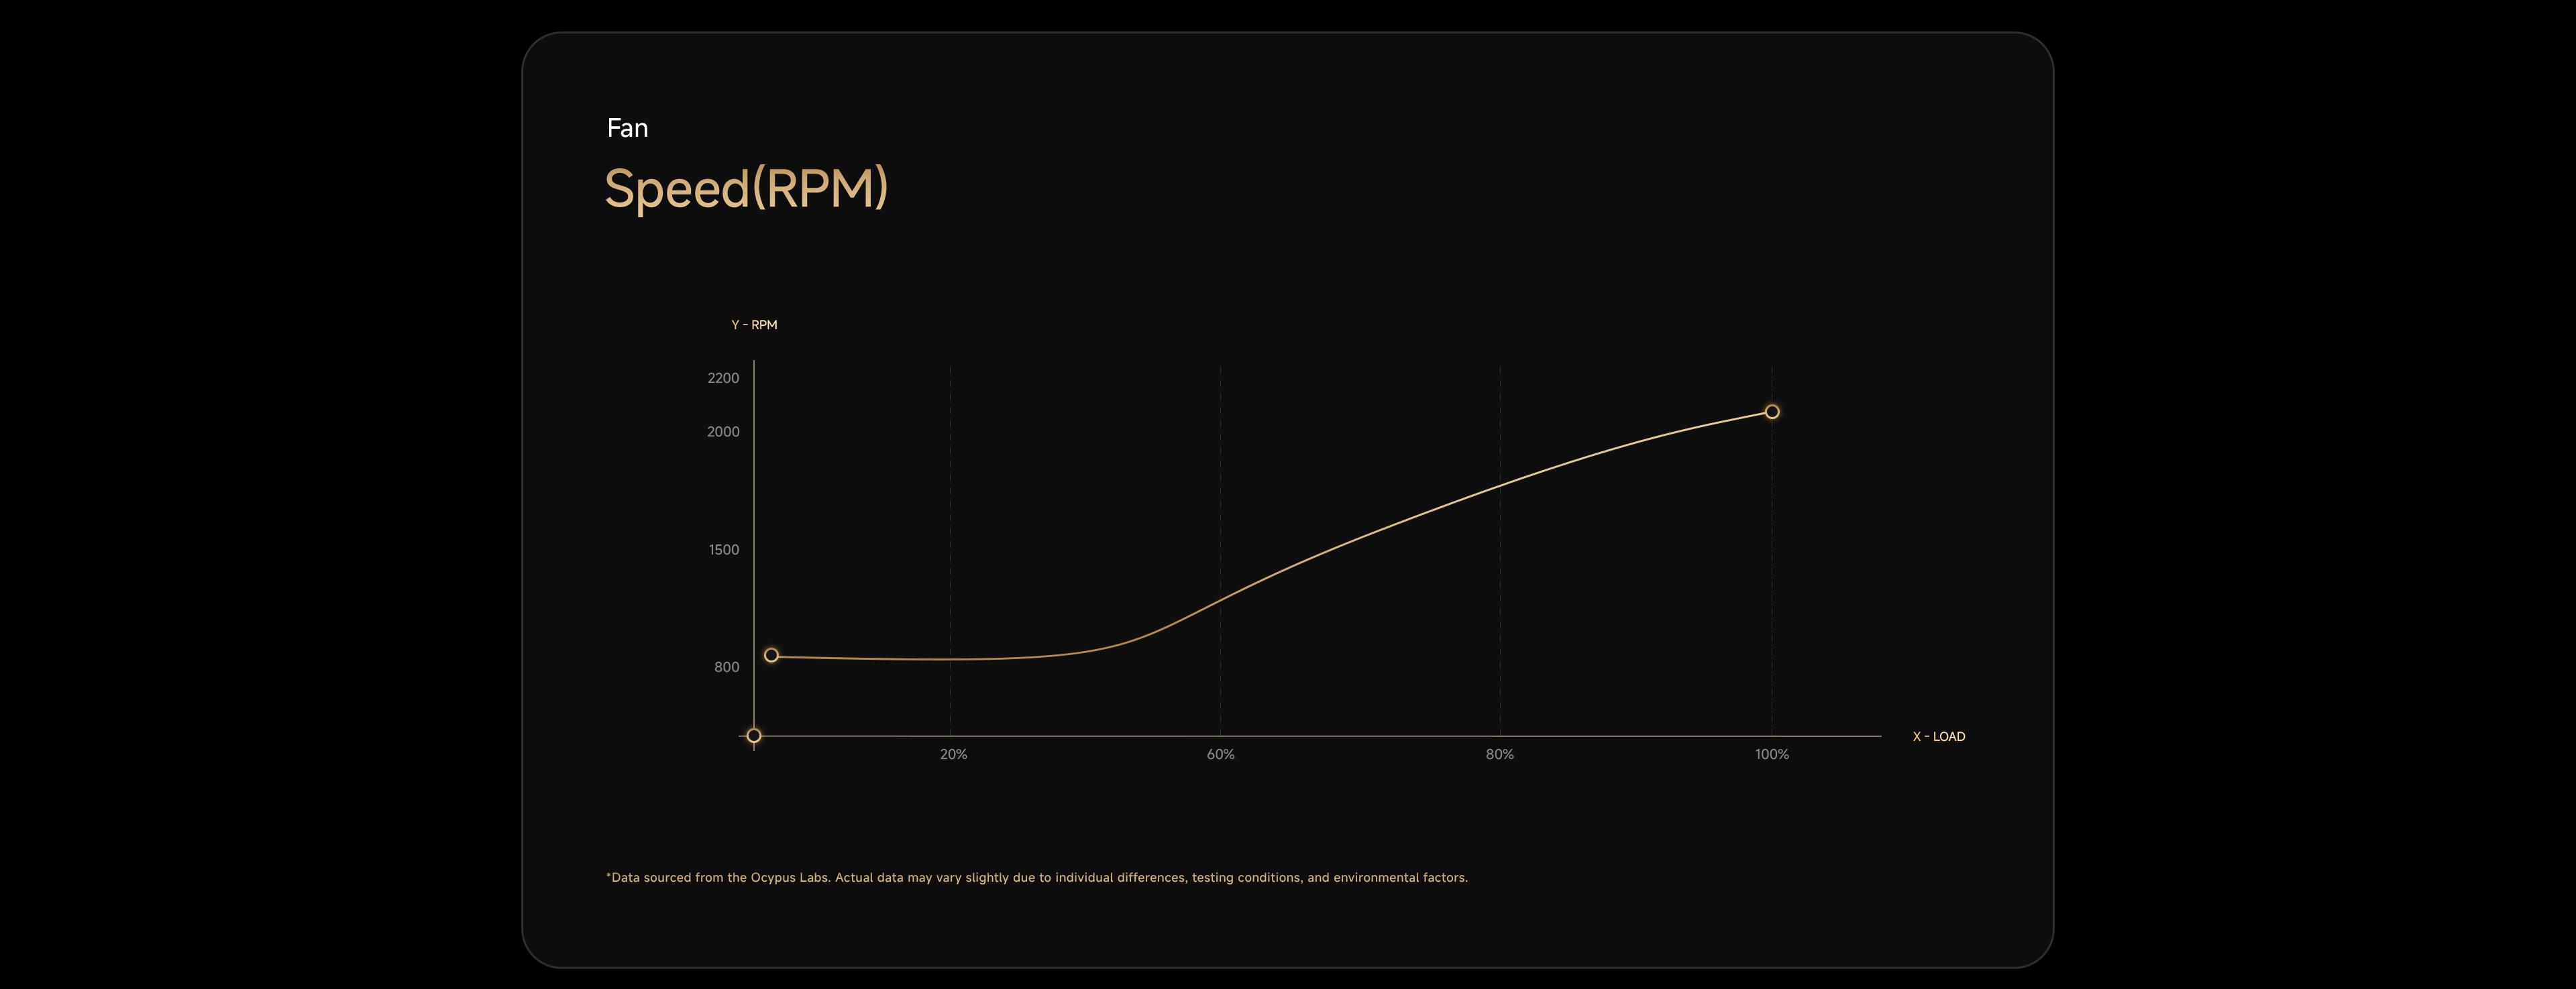This screenshot has height=989, width=2576.
Task: Click the Ocypus Labs data source footnote
Action: pyautogui.click(x=1036, y=878)
